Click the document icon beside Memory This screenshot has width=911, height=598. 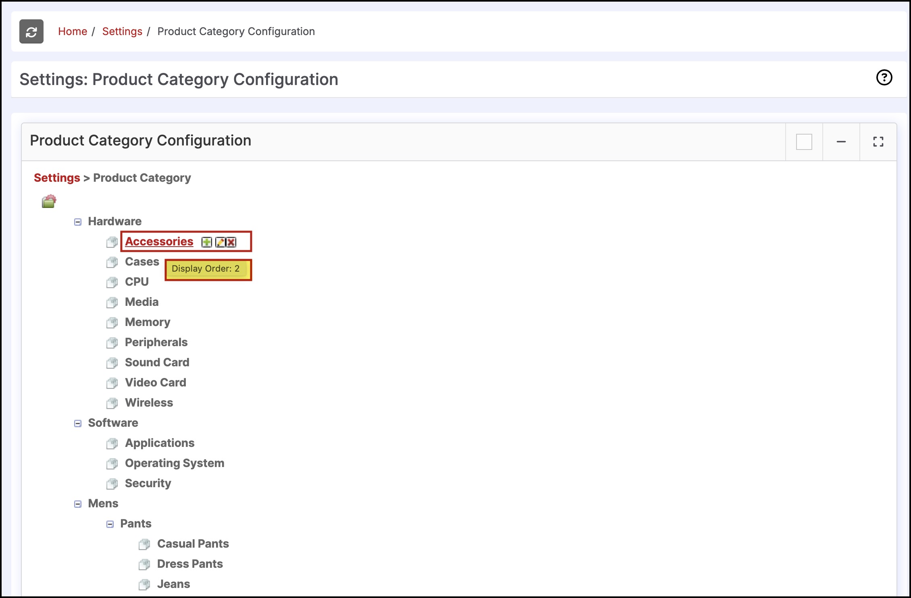(x=112, y=323)
